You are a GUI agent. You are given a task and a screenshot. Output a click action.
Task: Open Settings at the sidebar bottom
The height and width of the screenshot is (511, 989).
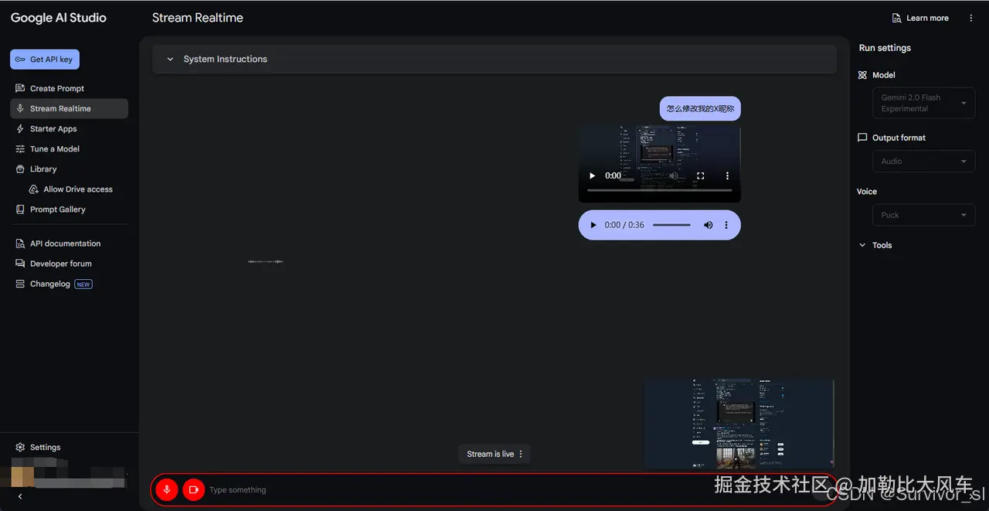pyautogui.click(x=45, y=448)
